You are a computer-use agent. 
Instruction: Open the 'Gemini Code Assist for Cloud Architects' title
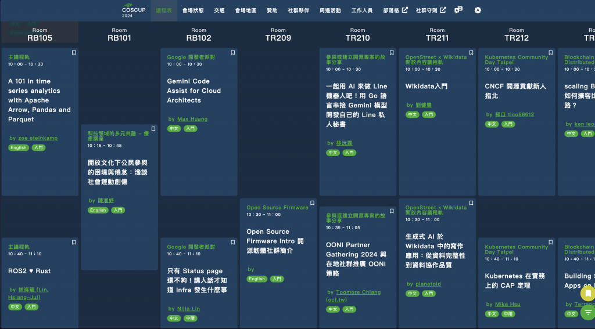click(194, 91)
